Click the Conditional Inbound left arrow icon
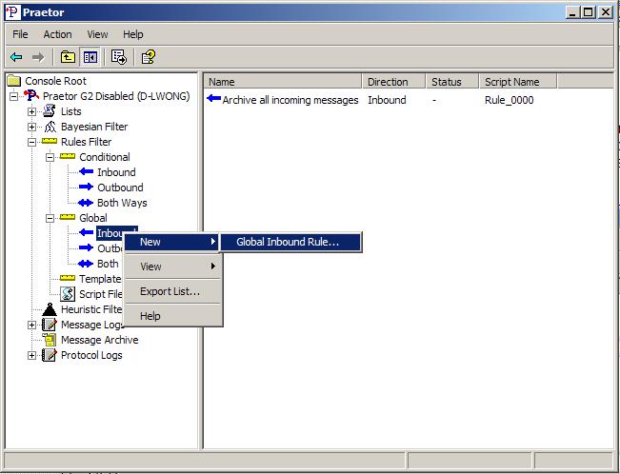620x474 pixels. (86, 171)
